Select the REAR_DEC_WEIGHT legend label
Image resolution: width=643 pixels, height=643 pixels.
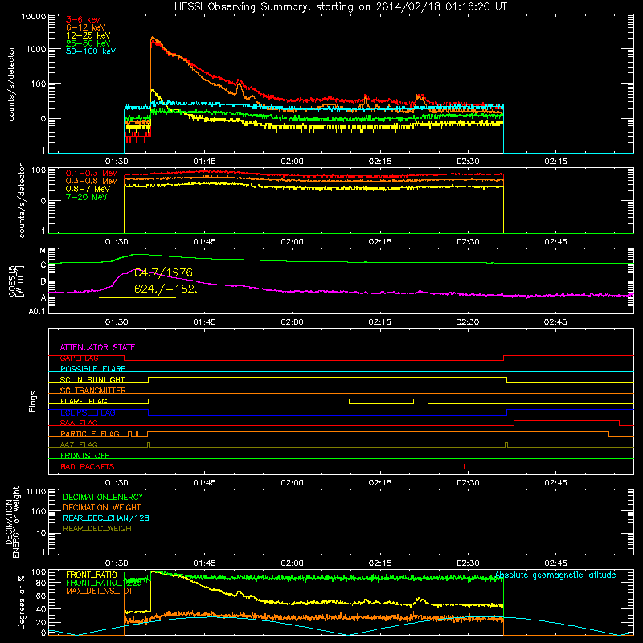[99, 529]
